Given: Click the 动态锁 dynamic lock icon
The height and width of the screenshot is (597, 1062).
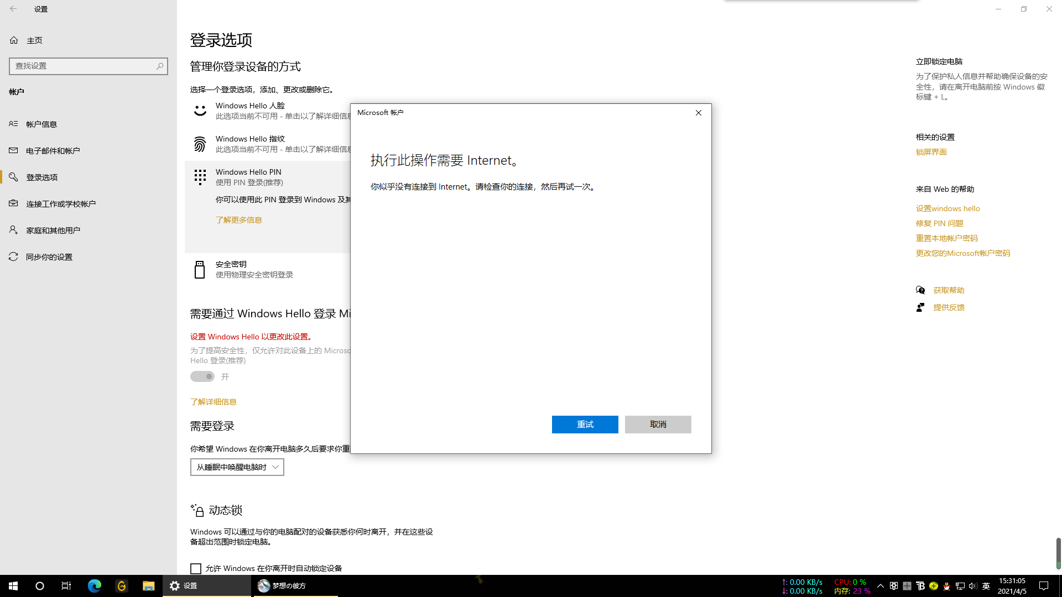Looking at the screenshot, I should (197, 510).
